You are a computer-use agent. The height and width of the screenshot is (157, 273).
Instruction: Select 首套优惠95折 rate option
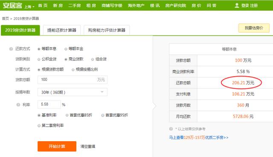click(103, 115)
